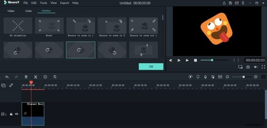The image size is (267, 128).
Task: Split clip with scissors icon
Action: (x=35, y=77)
